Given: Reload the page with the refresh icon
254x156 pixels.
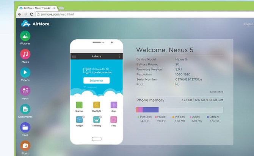Looking at the screenshot, I should point(31,14).
